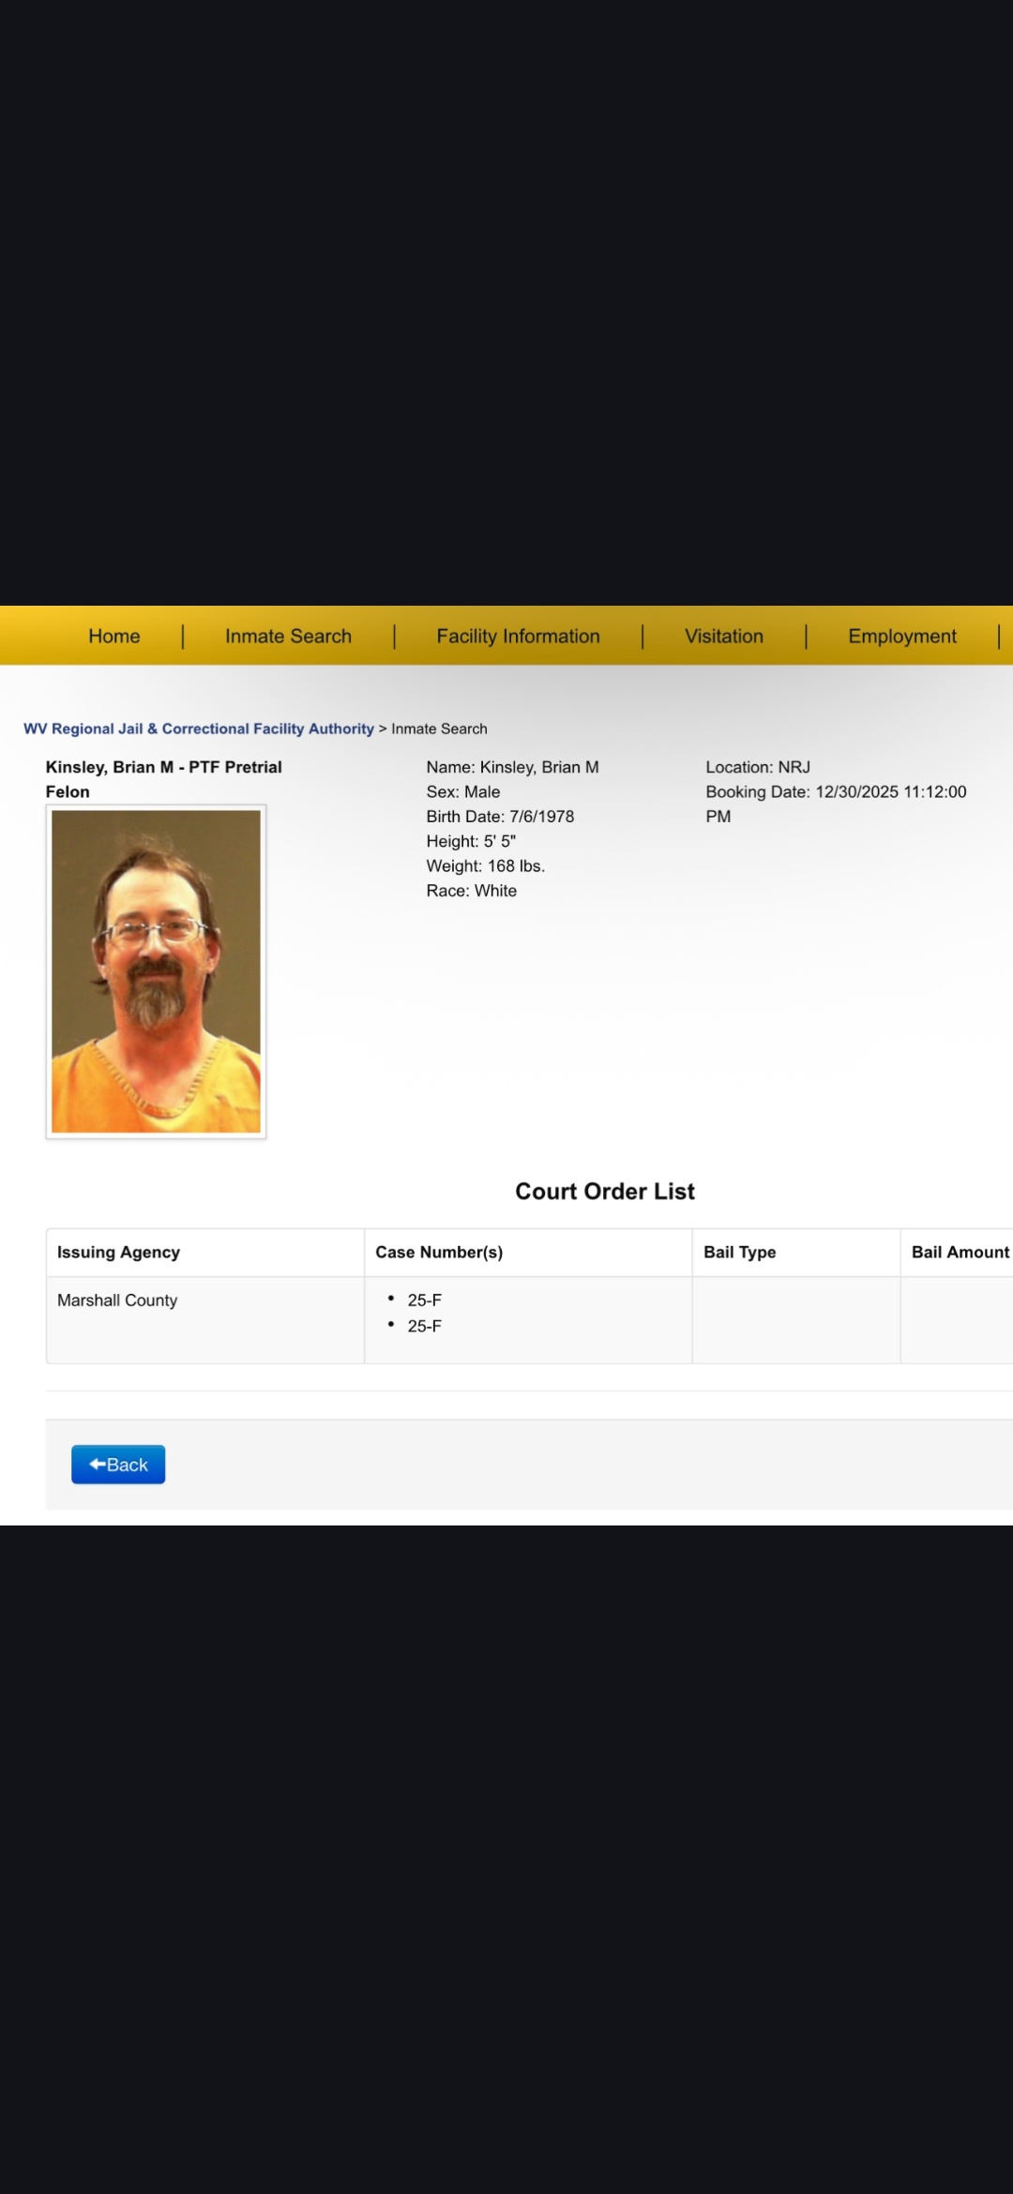The image size is (1013, 2194).
Task: Click the Booking Date text line
Action: click(x=835, y=792)
